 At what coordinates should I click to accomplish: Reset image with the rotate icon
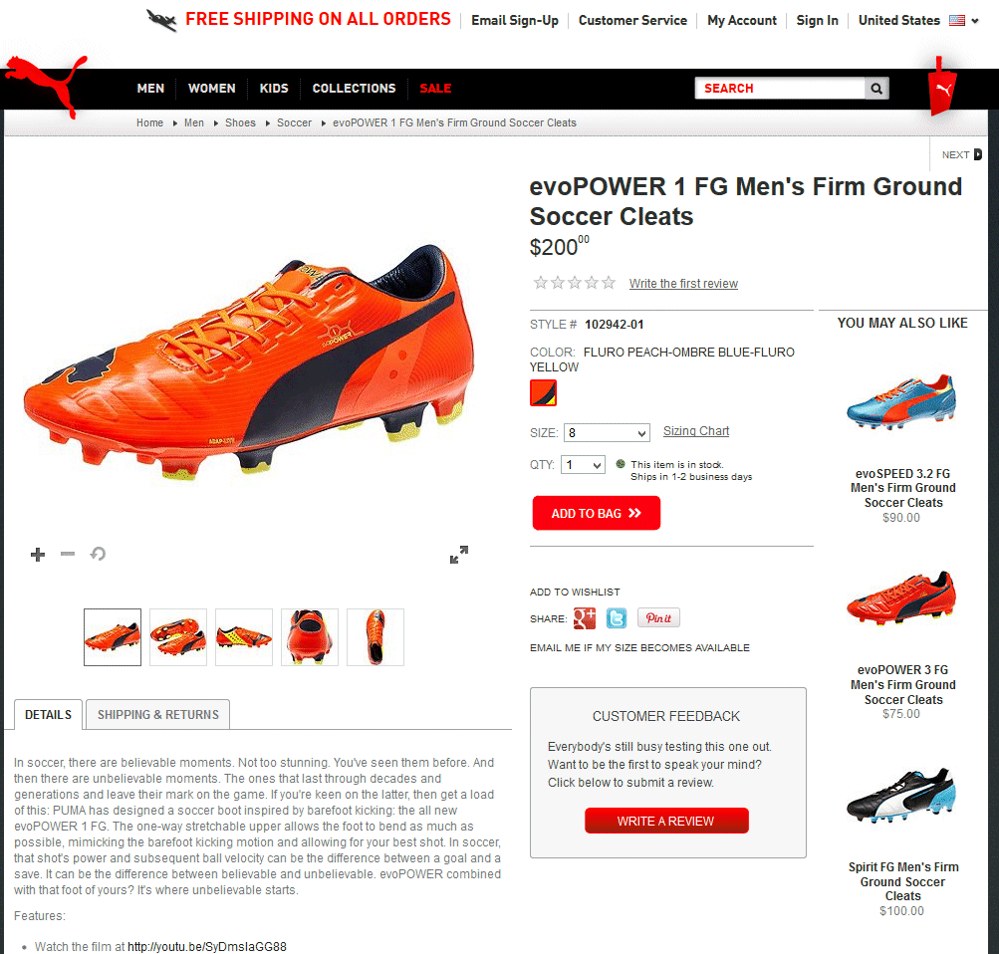tap(98, 554)
